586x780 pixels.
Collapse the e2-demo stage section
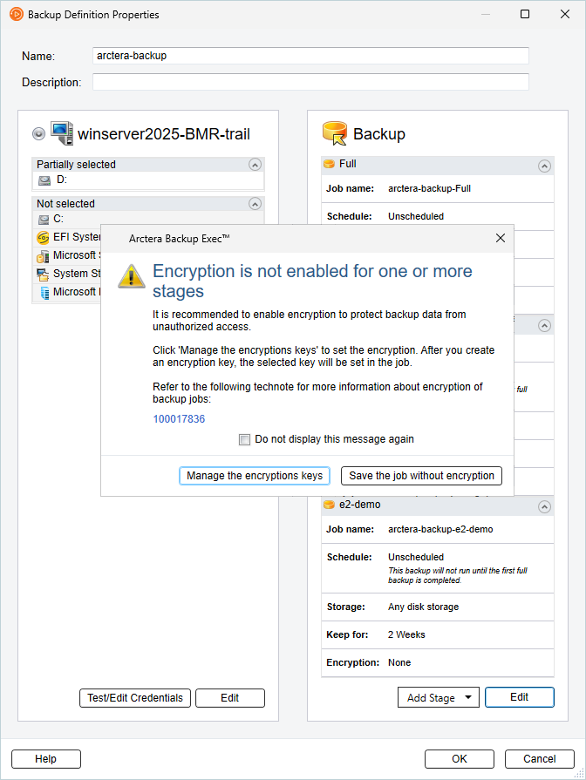pos(545,507)
